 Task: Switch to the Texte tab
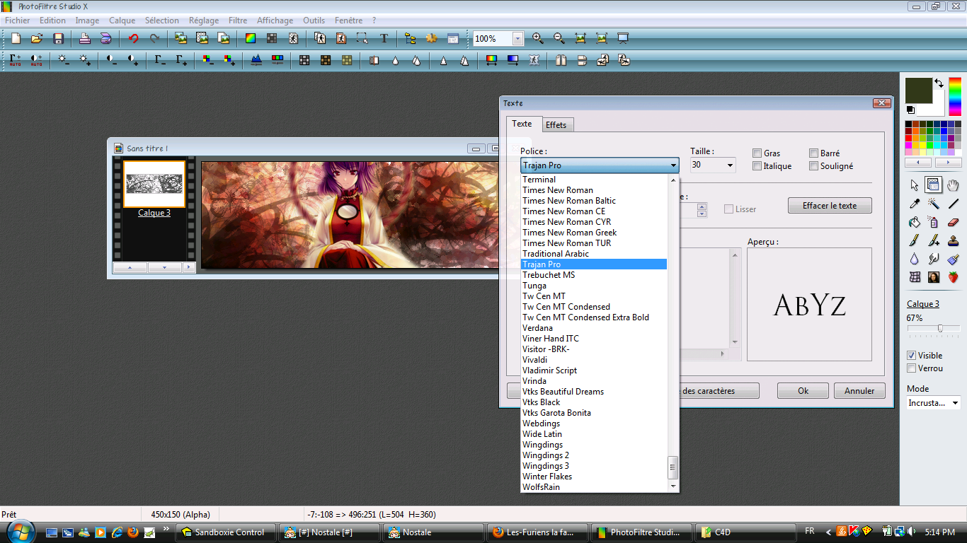click(x=522, y=124)
